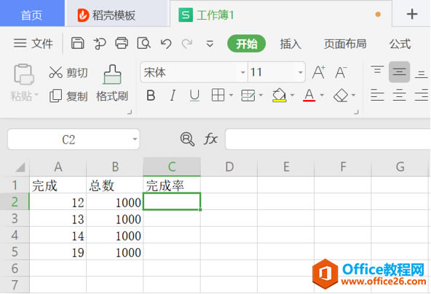Click the Undo arrow icon
The image size is (431, 294).
click(x=166, y=44)
